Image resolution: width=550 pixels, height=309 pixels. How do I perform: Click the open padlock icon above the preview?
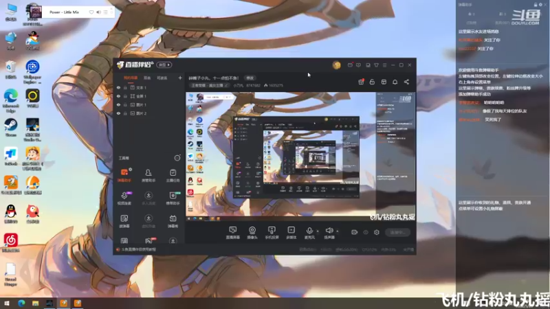pos(372,82)
